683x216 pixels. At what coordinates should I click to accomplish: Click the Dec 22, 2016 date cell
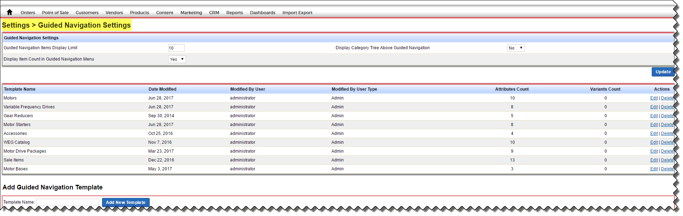pyautogui.click(x=161, y=160)
